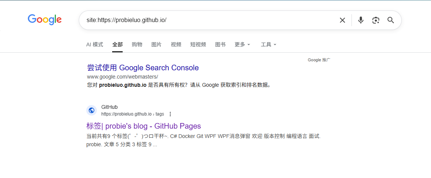
Task: Switch to the 图书 tab
Action: click(220, 44)
